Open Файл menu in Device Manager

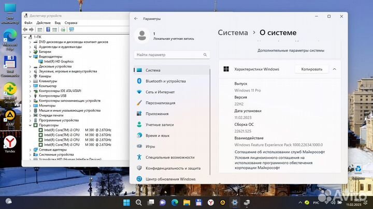[x=28, y=23]
